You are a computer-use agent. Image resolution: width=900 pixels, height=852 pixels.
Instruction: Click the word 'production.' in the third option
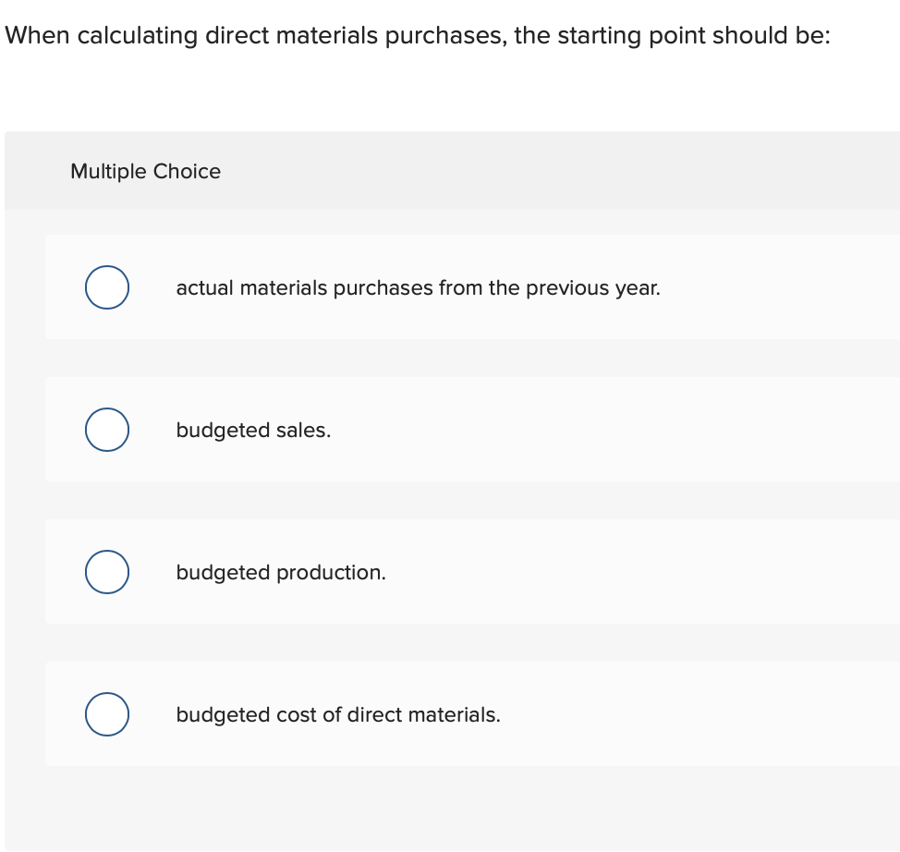pos(331,573)
